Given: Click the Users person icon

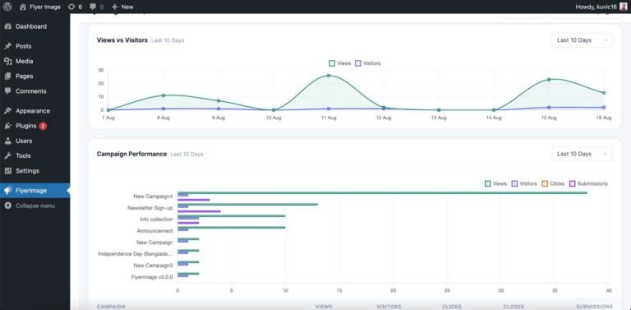Looking at the screenshot, I should [x=7, y=141].
